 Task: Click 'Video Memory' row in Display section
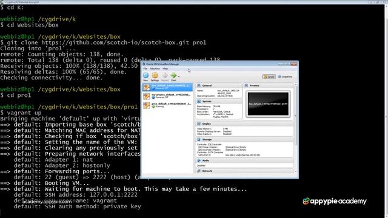click(x=213, y=129)
